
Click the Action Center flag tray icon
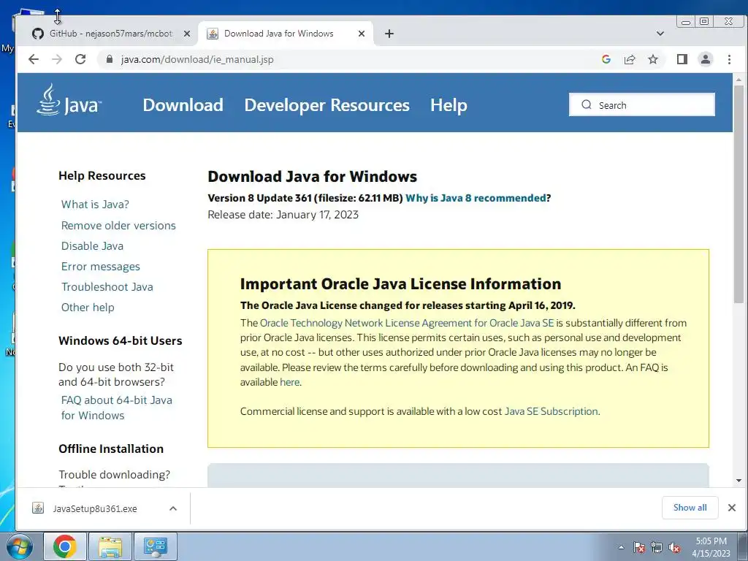639,548
